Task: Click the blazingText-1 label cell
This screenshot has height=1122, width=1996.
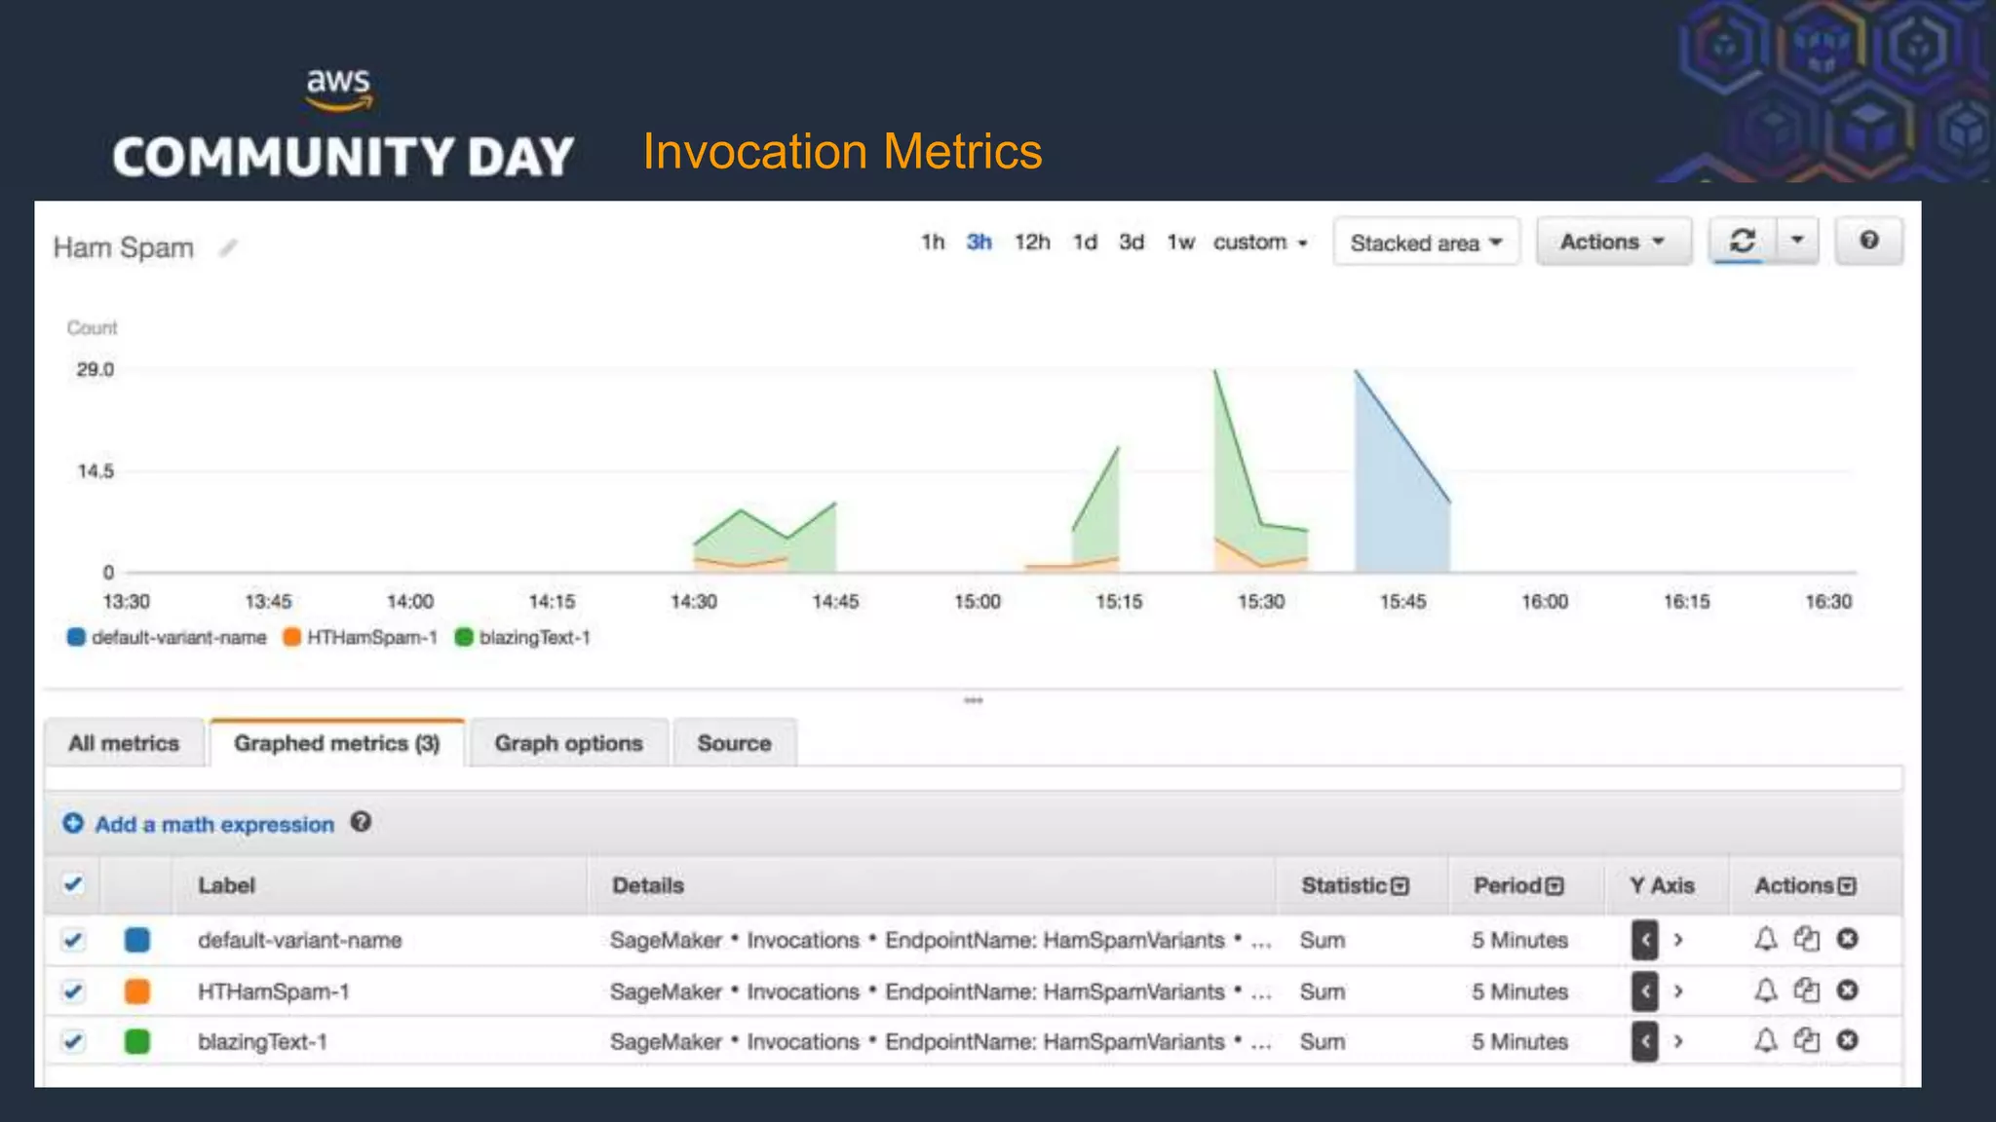Action: coord(262,1042)
